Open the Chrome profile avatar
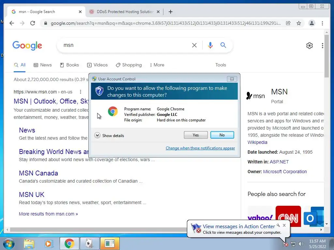This screenshot has height=250, width=334. coord(311,23)
